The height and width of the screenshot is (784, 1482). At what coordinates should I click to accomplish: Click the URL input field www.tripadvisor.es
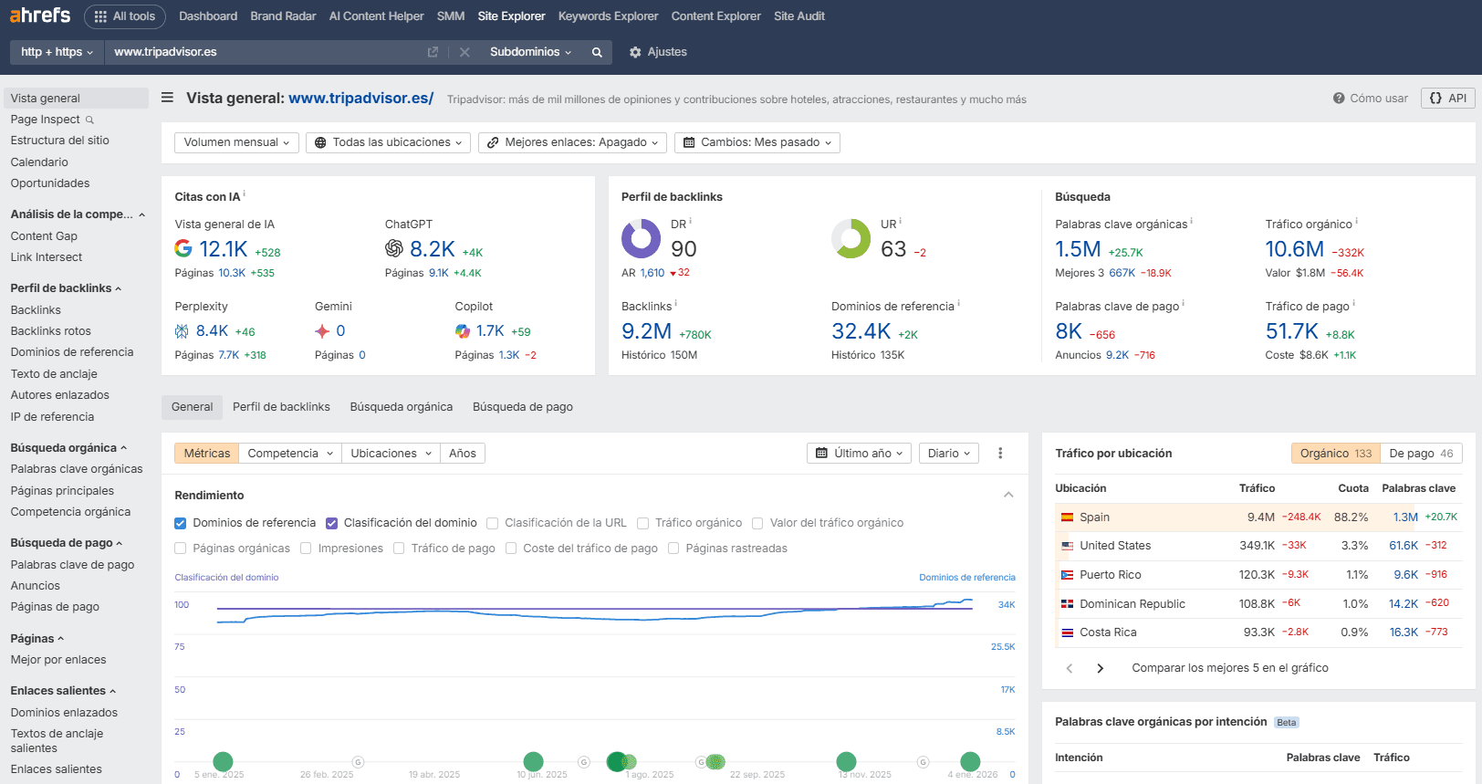[265, 52]
